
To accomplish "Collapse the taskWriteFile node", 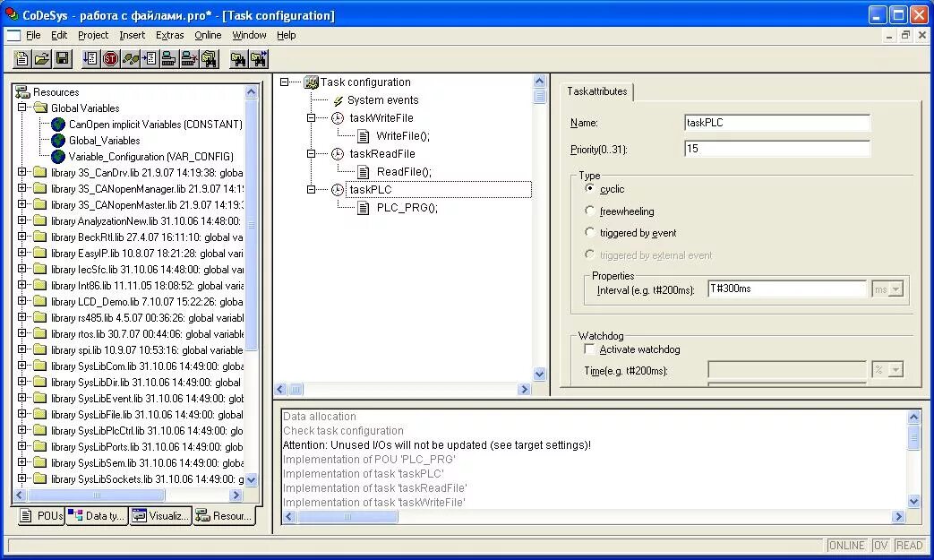I will click(x=311, y=118).
